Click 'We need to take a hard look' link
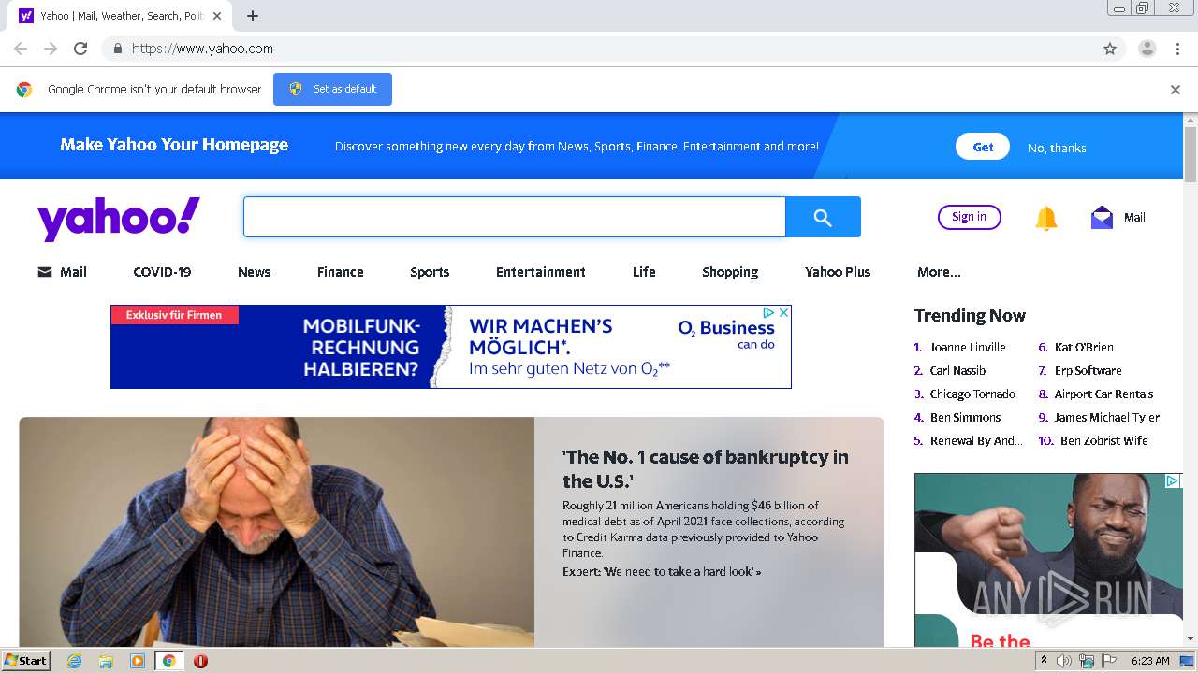 (x=661, y=571)
